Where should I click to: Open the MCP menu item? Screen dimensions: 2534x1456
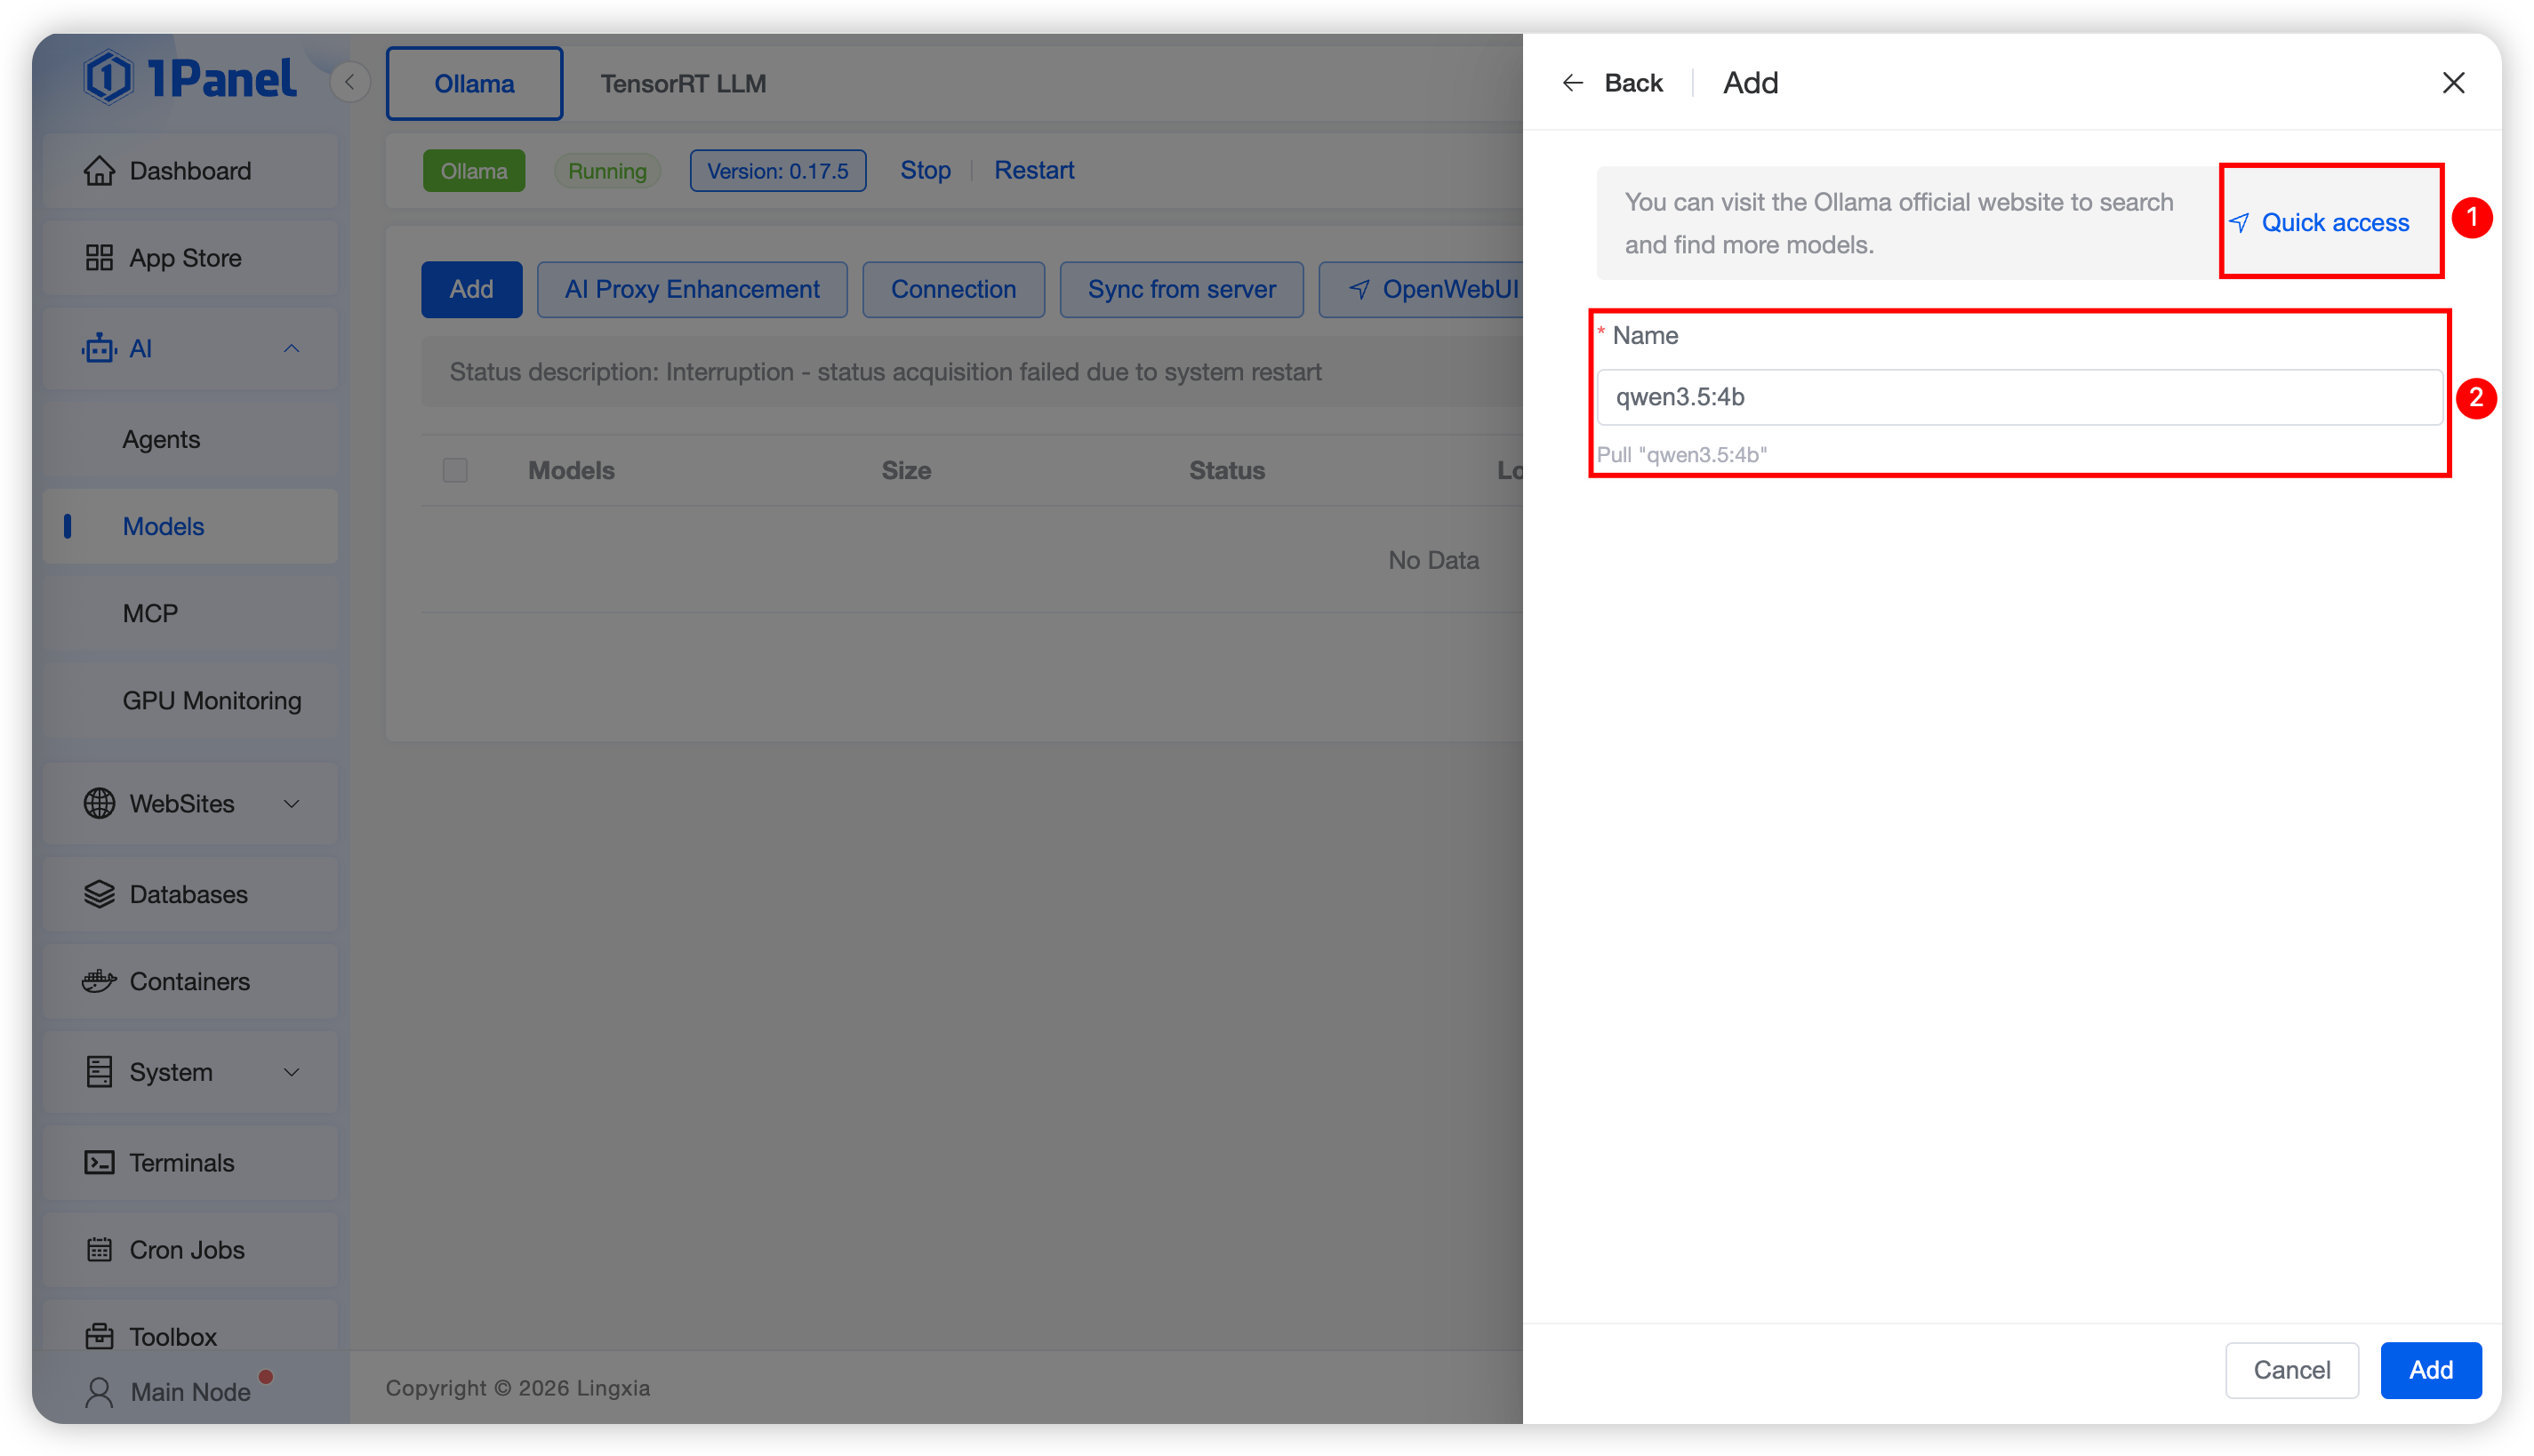point(150,613)
